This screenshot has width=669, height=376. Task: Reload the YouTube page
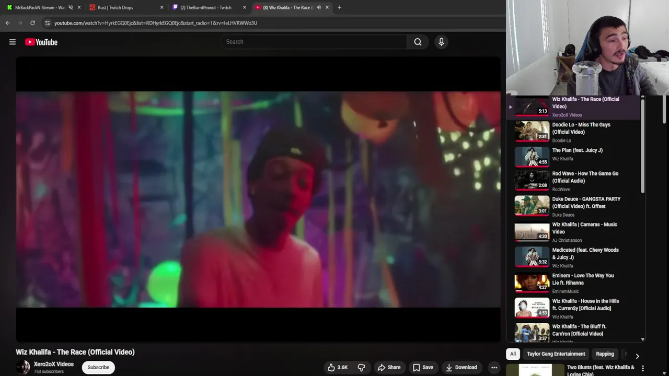tap(32, 23)
